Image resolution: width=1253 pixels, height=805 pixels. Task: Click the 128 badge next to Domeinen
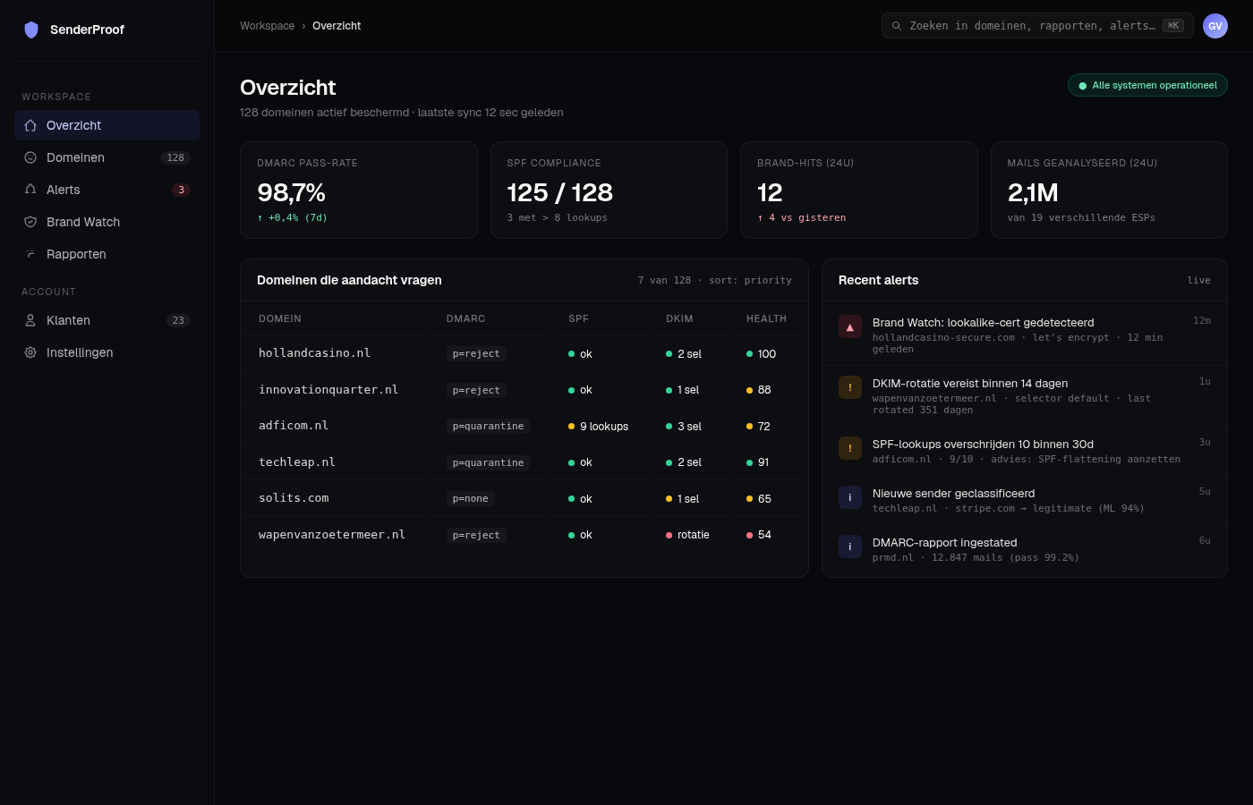pos(175,157)
